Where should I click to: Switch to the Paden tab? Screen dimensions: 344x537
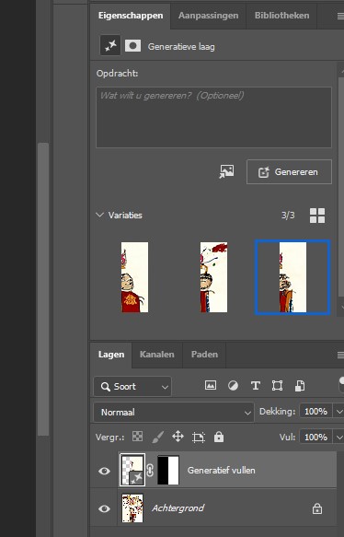click(x=204, y=355)
